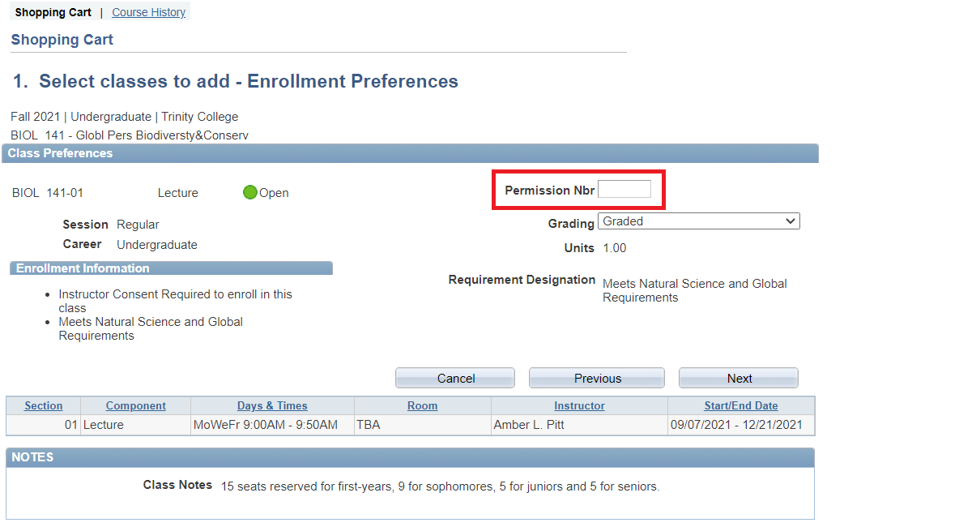This screenshot has width=959, height=527.
Task: Sort the table by Section column
Action: (43, 405)
